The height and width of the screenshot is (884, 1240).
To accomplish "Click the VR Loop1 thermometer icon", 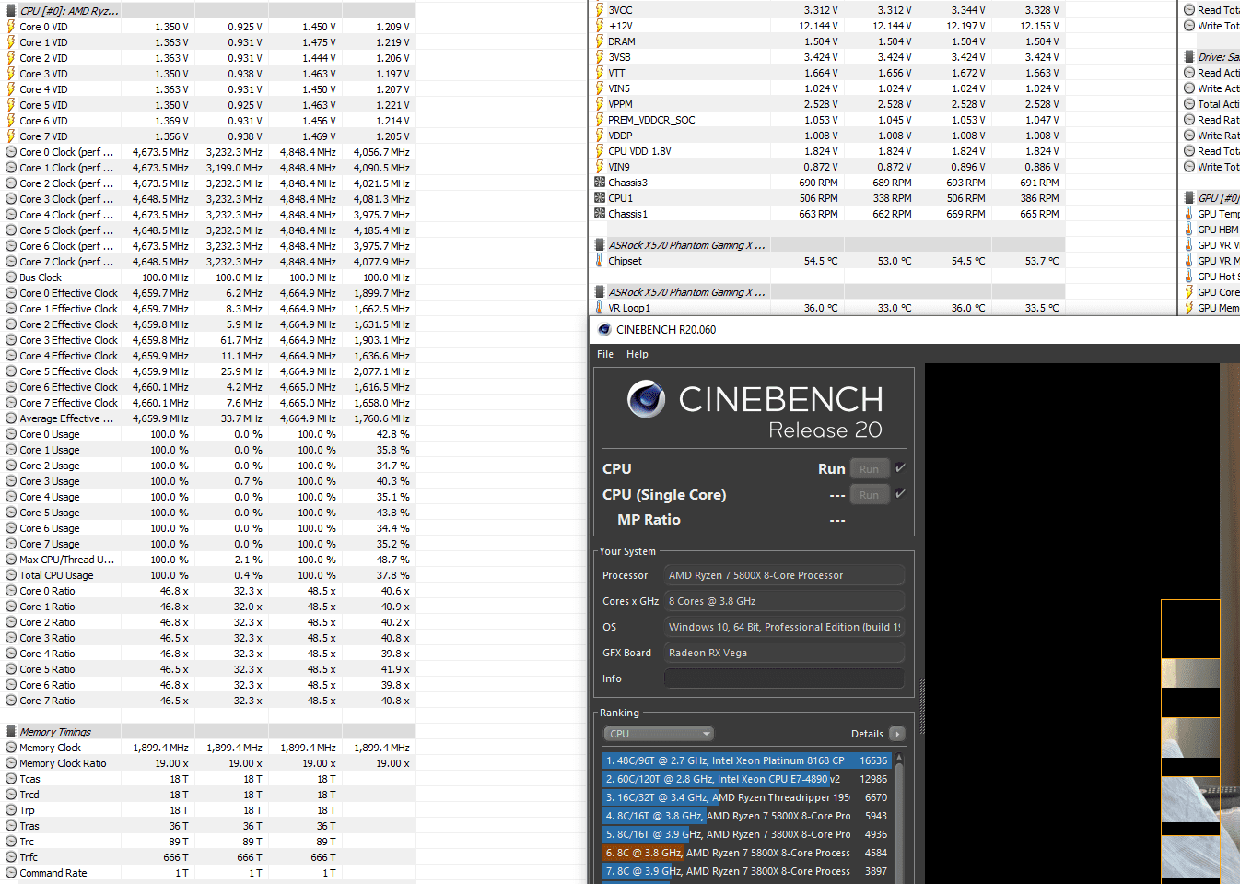I will pyautogui.click(x=600, y=308).
